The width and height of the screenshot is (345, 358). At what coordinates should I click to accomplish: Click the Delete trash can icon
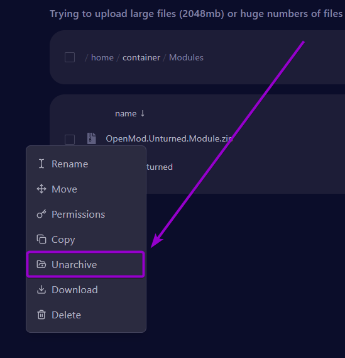click(x=41, y=315)
